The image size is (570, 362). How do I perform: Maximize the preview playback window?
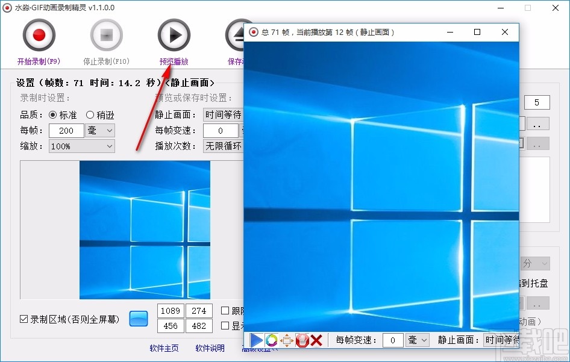[477, 32]
